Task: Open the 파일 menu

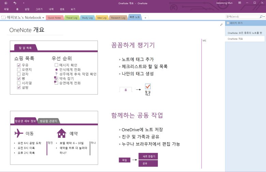Action: [x=6, y=9]
